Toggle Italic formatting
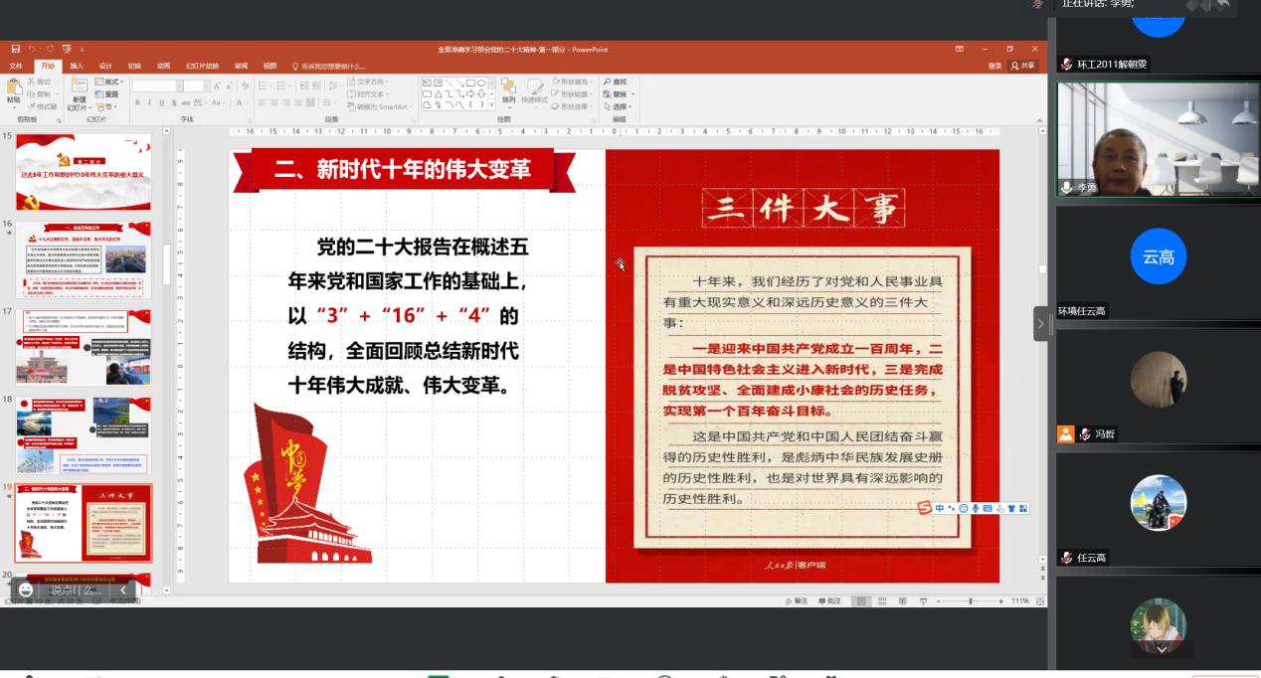 point(149,102)
